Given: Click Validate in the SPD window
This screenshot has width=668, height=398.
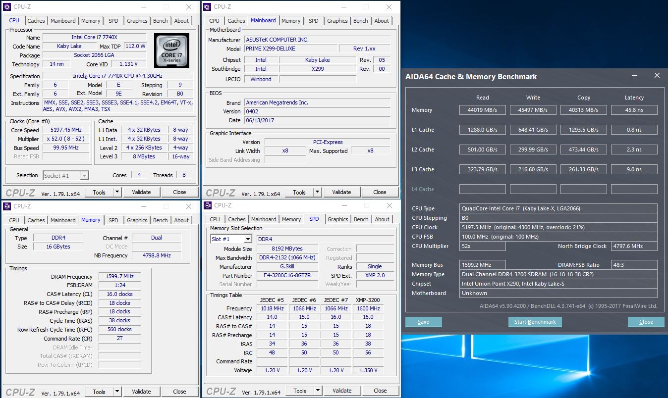Looking at the screenshot, I should (342, 391).
